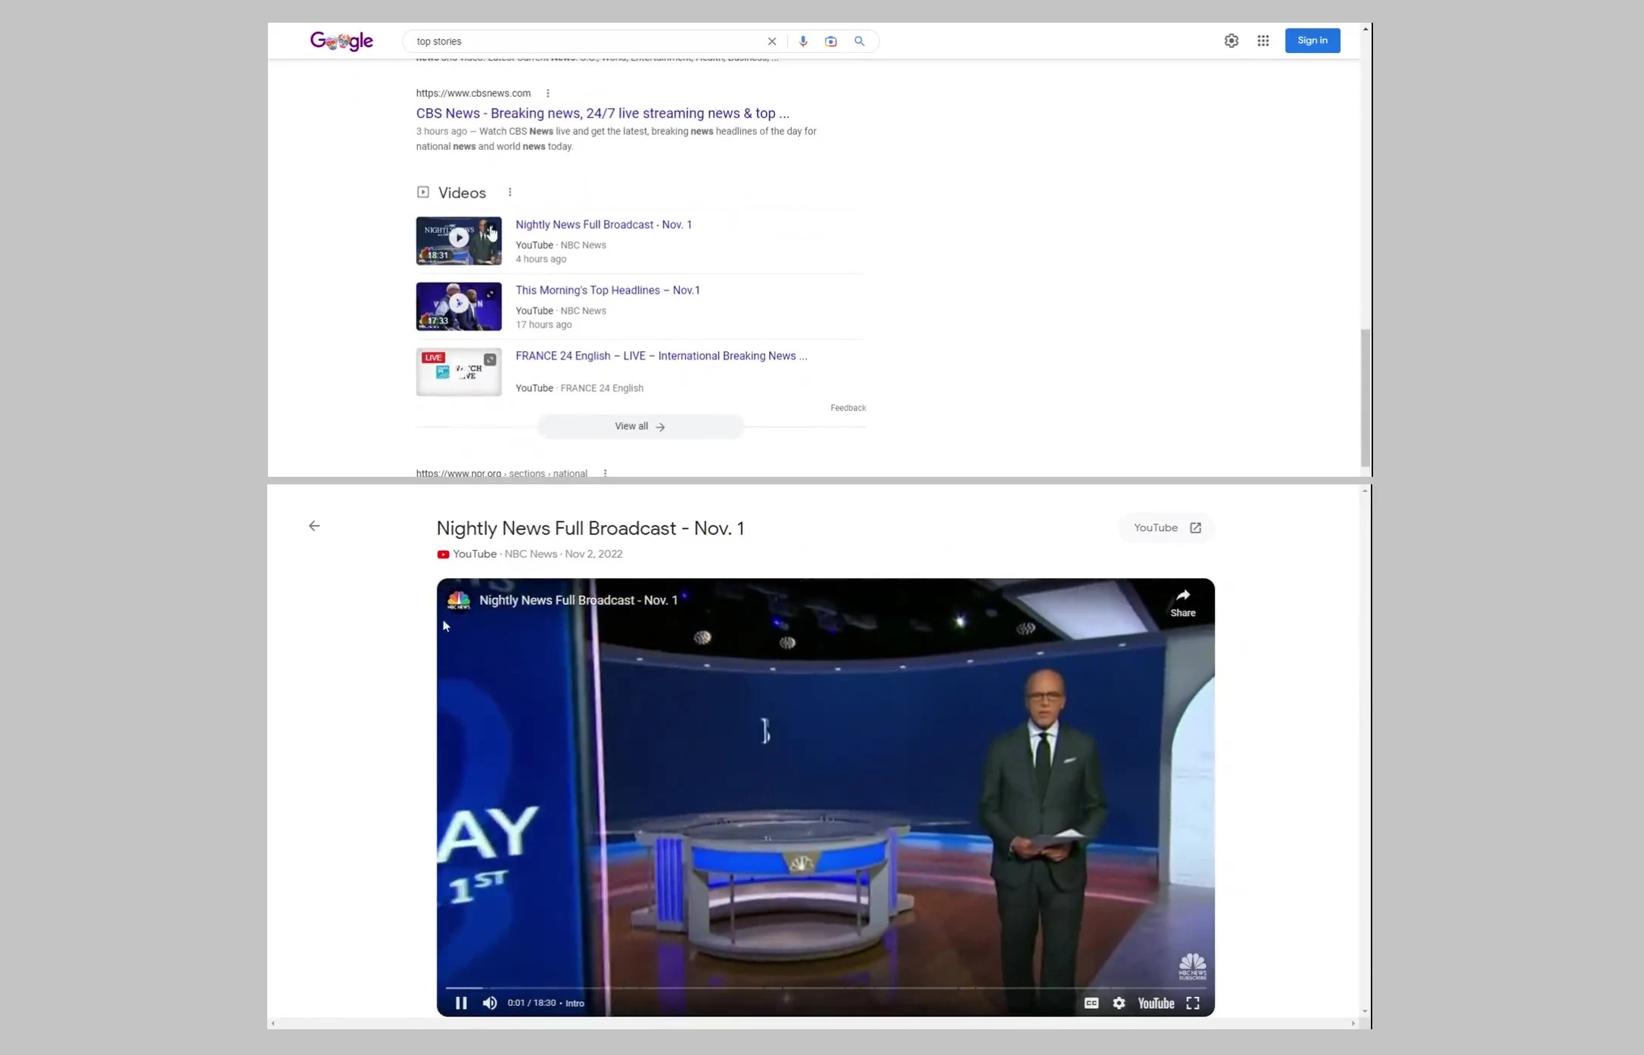Clear the search box text
1644x1055 pixels.
pos(772,42)
